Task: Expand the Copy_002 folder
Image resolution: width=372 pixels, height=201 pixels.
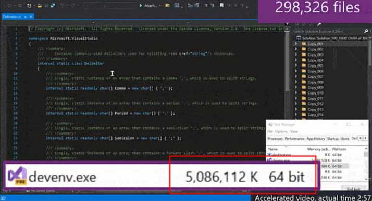Action: (x=296, y=49)
